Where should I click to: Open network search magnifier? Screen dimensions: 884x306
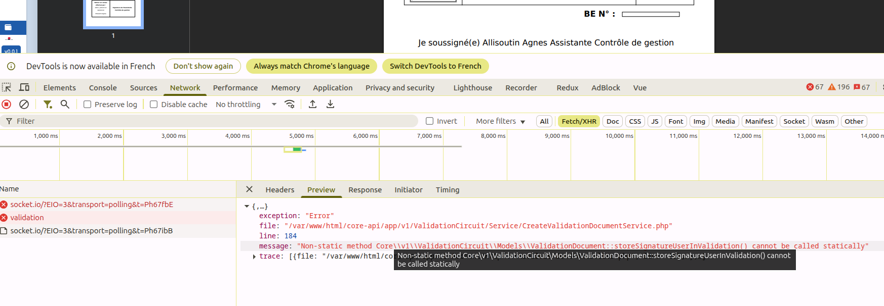click(65, 105)
